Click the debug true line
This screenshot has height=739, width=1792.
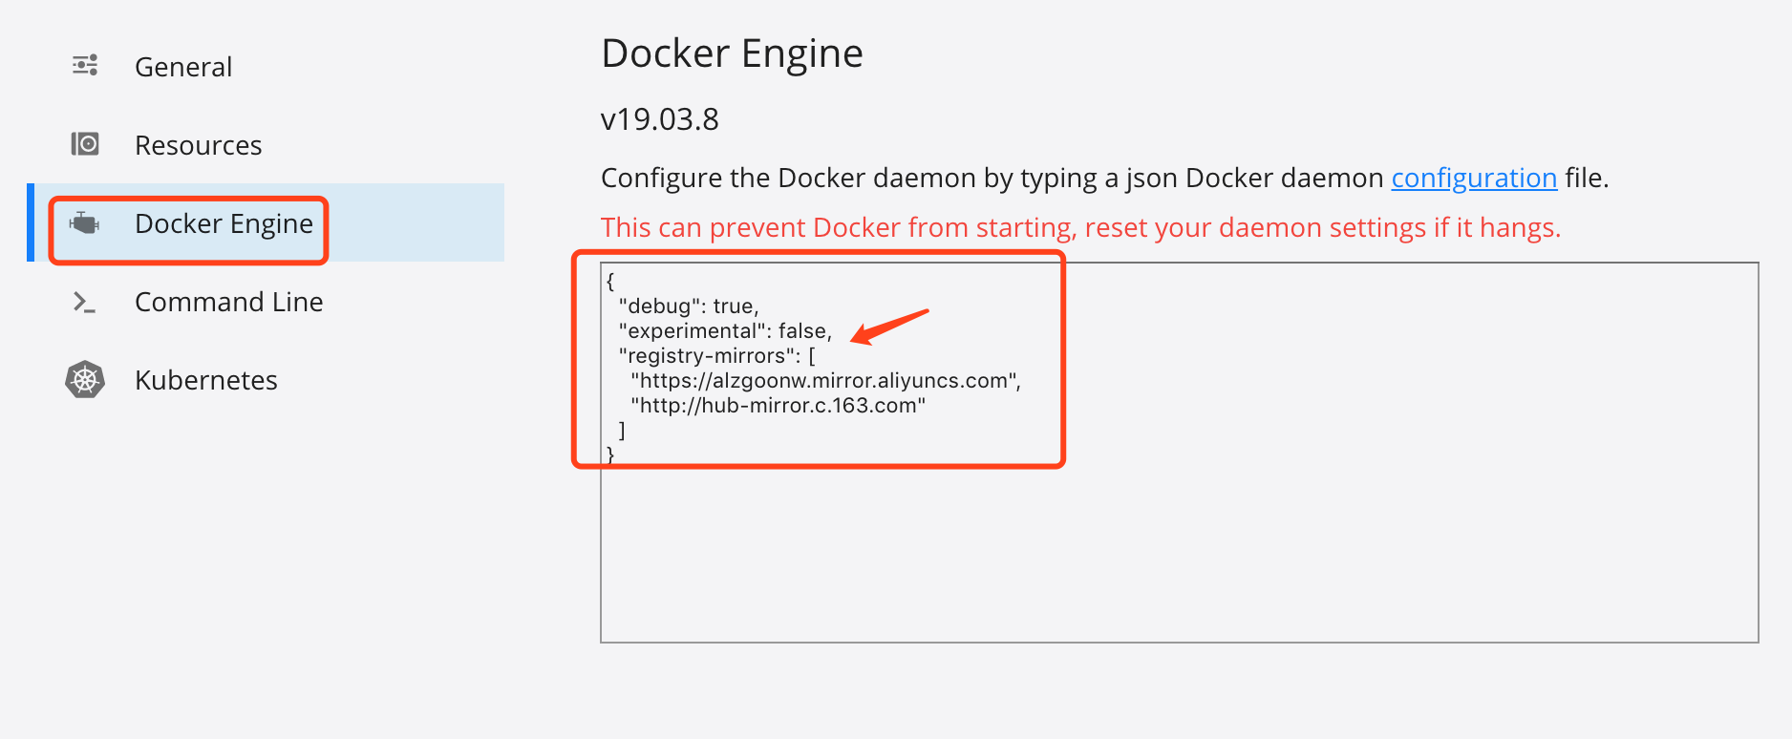point(689,306)
